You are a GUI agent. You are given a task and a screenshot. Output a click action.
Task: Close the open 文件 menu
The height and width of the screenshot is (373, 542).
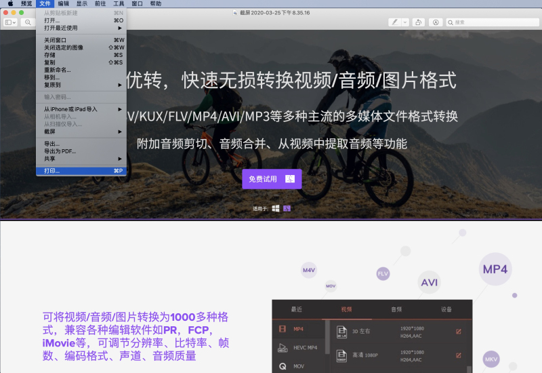pyautogui.click(x=45, y=3)
